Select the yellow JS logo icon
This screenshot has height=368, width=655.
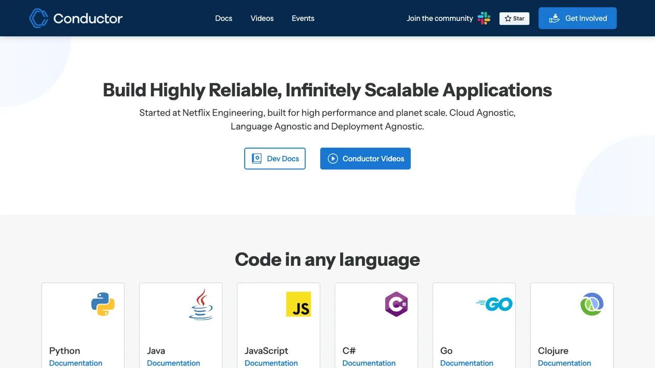pos(298,304)
